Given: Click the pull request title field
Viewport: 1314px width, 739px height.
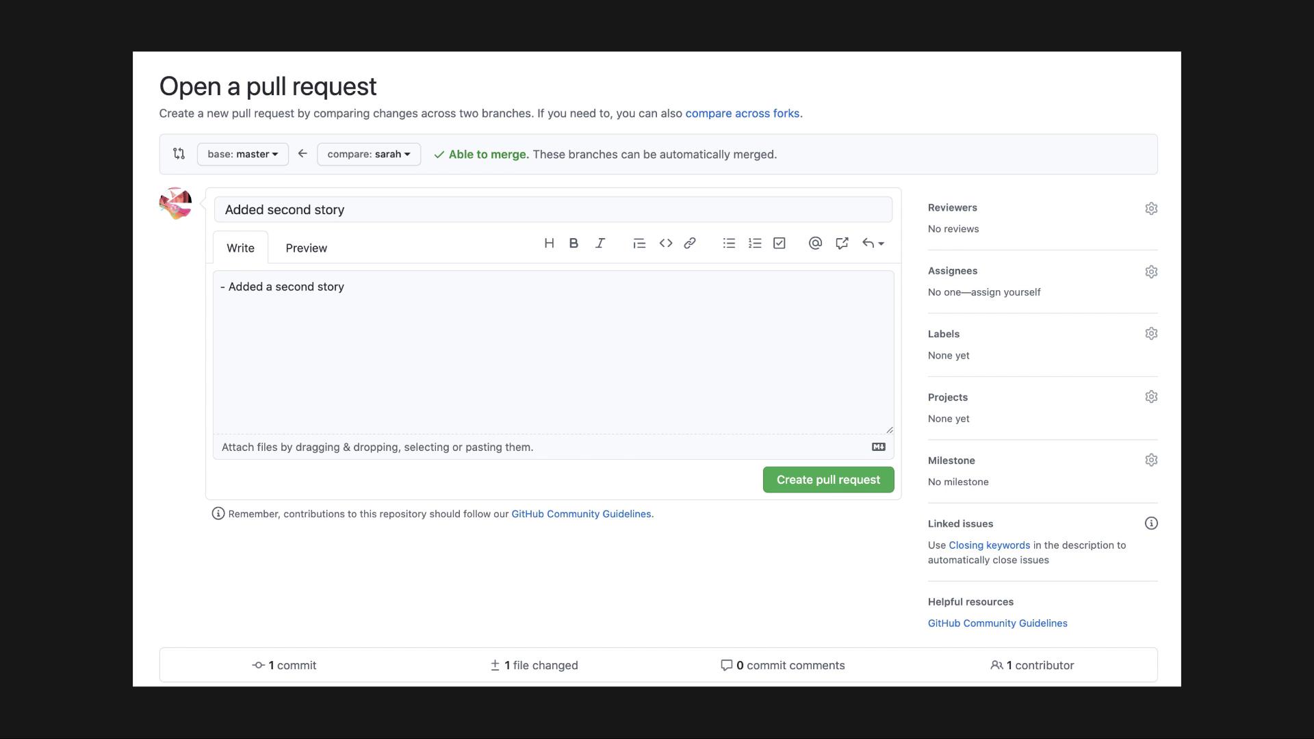Looking at the screenshot, I should (x=553, y=209).
